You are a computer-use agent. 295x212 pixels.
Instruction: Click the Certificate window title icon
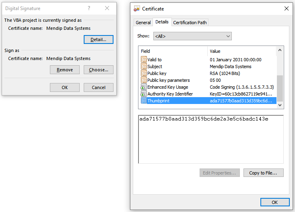coord(137,9)
